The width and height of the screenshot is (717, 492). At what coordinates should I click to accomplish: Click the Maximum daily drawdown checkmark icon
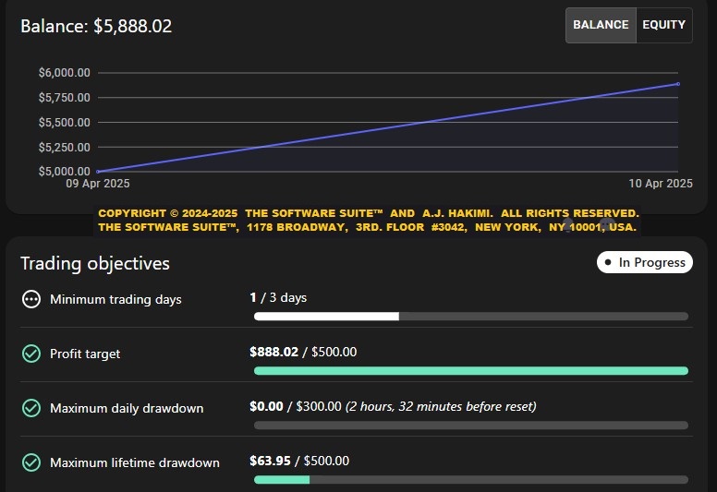31,408
